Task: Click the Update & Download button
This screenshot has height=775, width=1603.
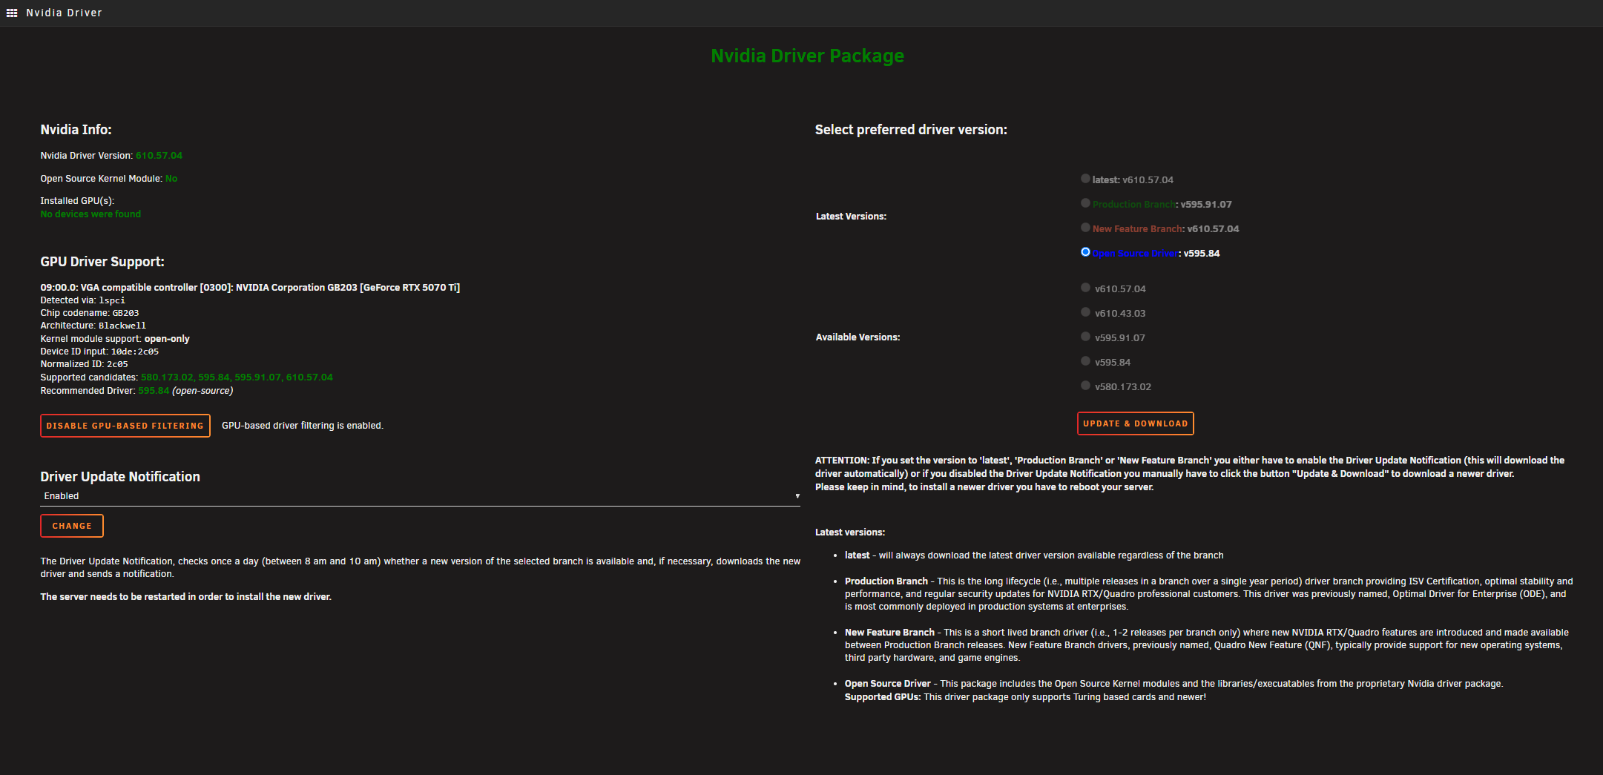Action: [1135, 423]
